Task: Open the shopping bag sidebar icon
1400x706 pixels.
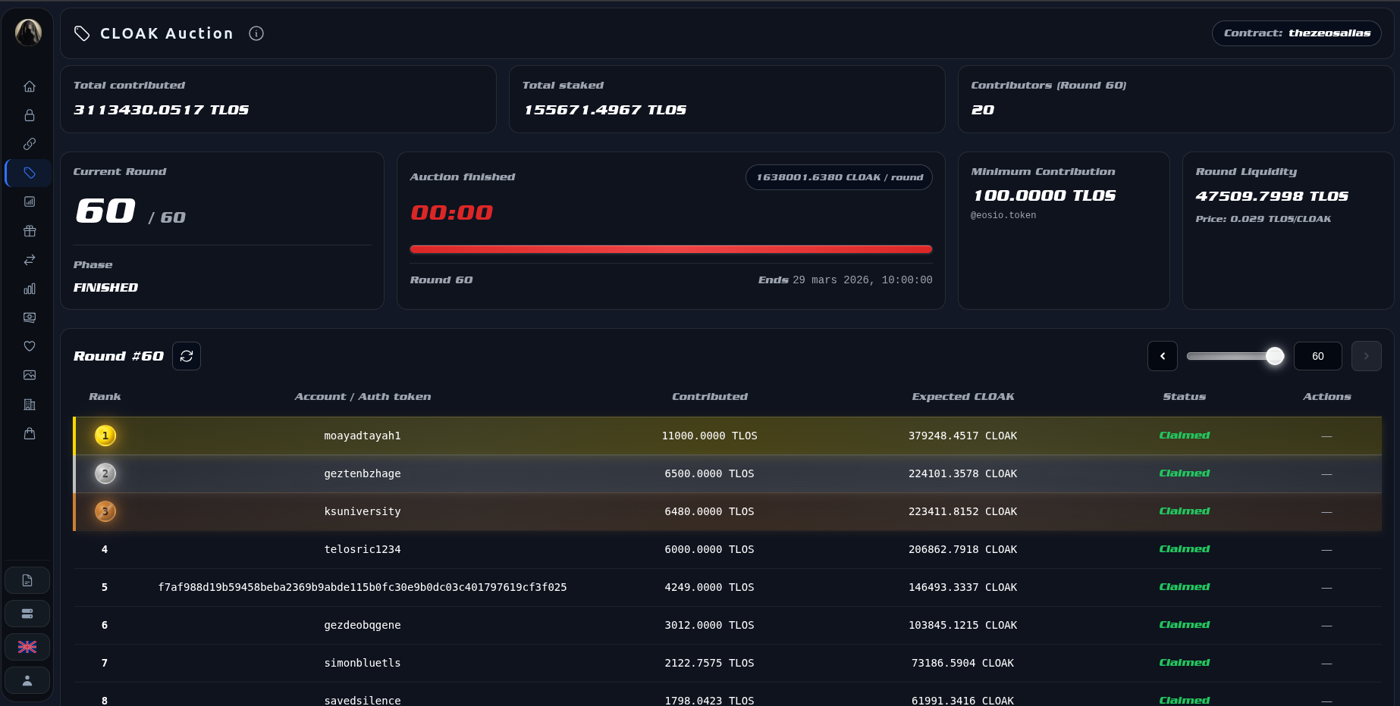Action: tap(30, 433)
